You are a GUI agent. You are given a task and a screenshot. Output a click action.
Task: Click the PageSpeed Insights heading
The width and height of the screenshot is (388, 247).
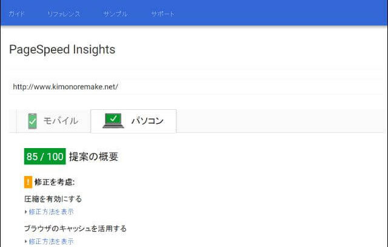coord(62,49)
